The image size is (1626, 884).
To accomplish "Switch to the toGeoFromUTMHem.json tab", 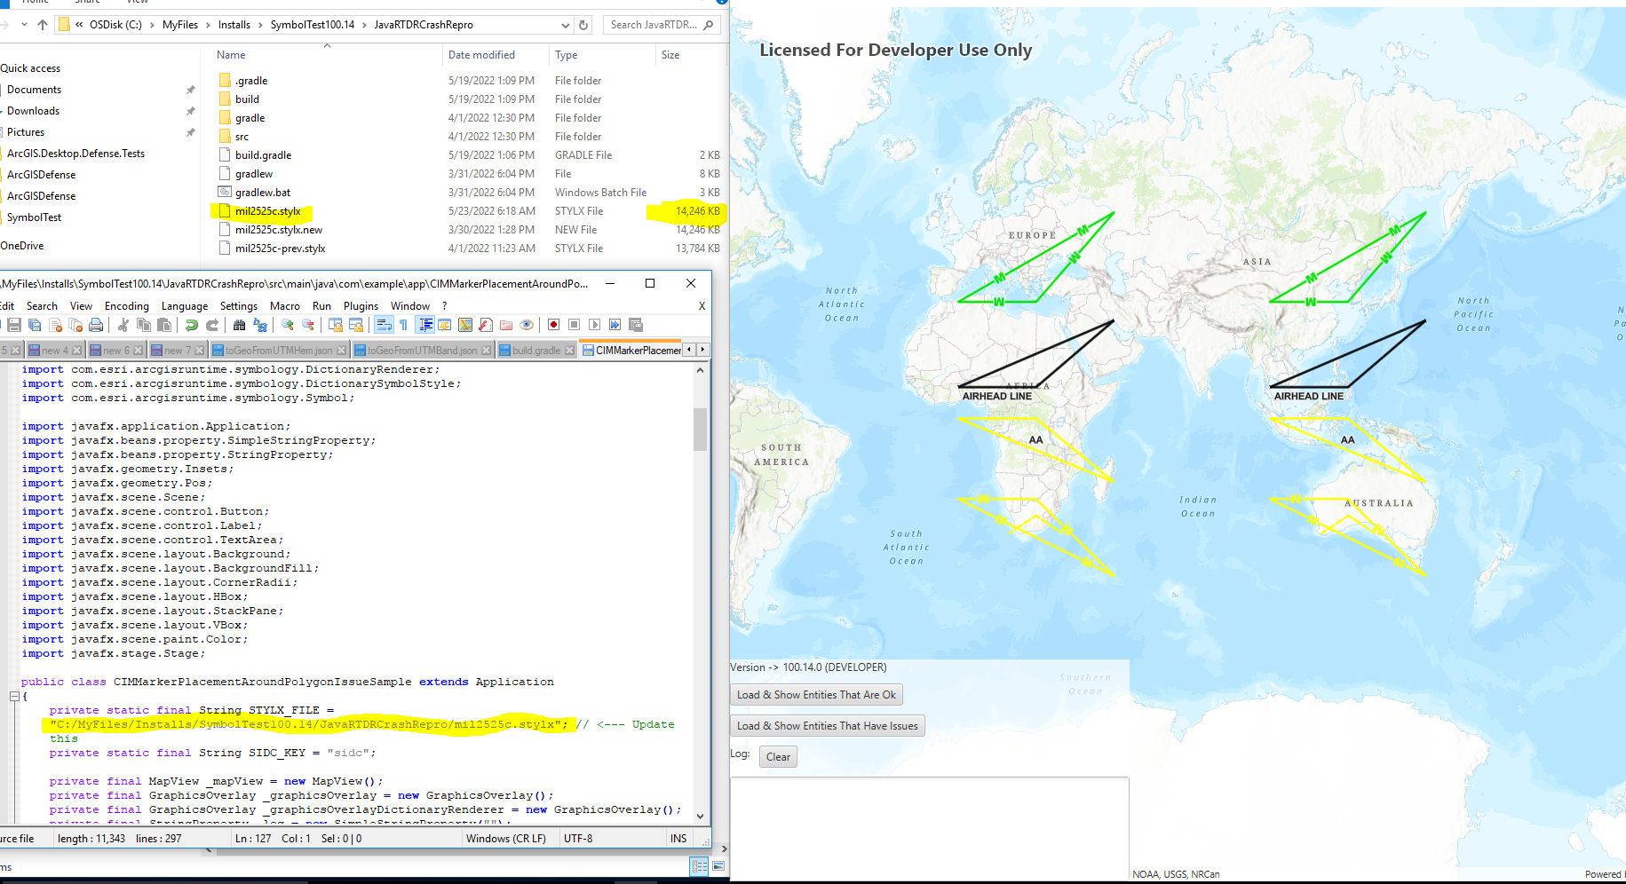I will click(x=279, y=351).
